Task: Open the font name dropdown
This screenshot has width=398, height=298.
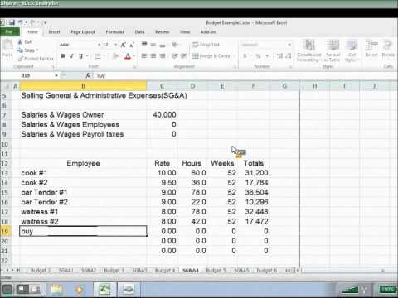Action: 99,45
